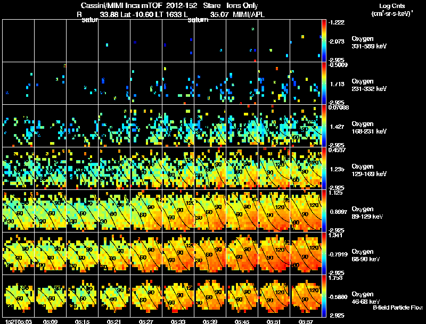Image resolution: width=426 pixels, height=324 pixels.
Task: Click the Cassini/MIMI Inca mTOF title
Action: (x=121, y=5)
